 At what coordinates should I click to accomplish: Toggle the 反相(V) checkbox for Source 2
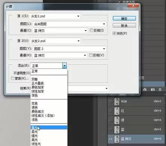pyautogui.click(x=91, y=55)
